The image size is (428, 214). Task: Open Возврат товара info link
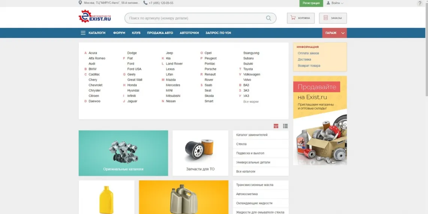click(309, 66)
